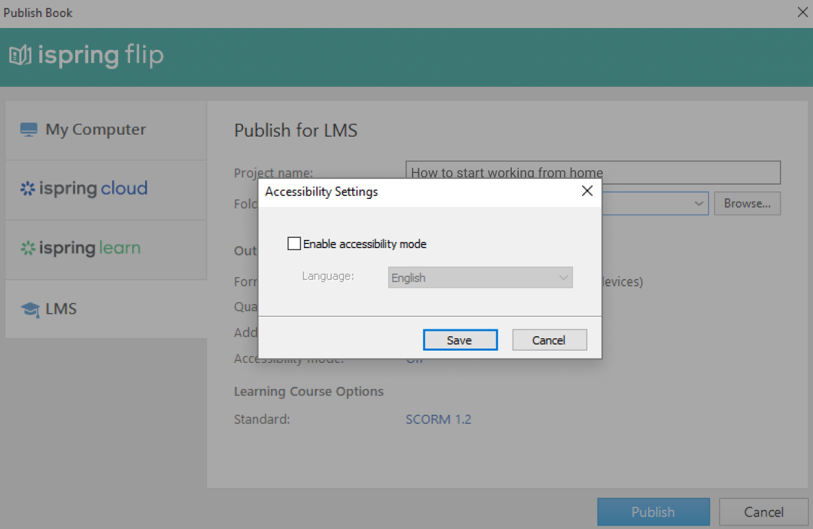
Task: Click the Publish button
Action: coord(653,511)
